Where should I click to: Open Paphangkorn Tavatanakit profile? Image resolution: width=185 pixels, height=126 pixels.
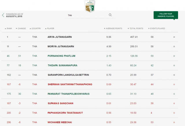pos(65,113)
